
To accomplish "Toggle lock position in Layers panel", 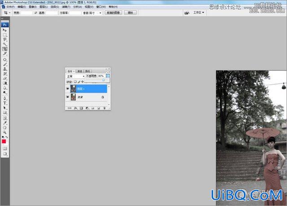I will click(x=83, y=82).
